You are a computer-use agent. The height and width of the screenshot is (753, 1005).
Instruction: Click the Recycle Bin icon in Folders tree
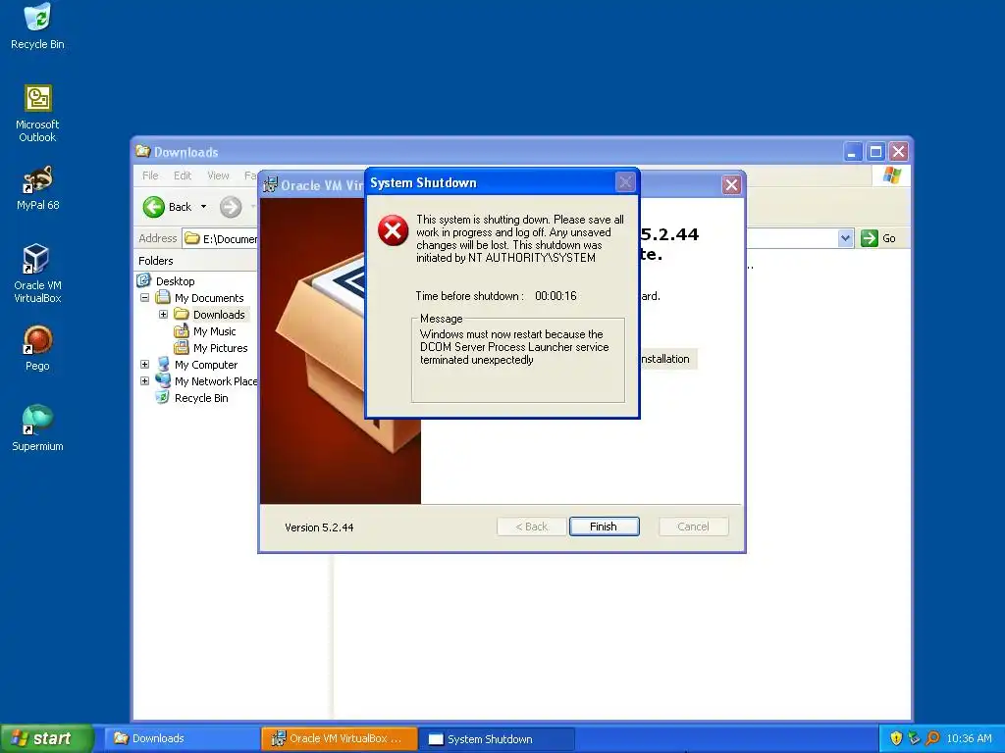(163, 398)
